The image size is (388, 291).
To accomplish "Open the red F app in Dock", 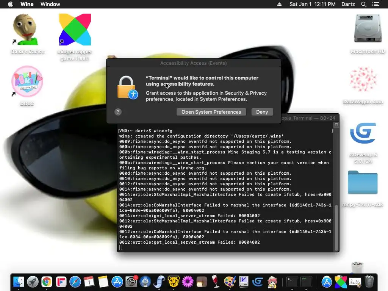I will tap(61, 282).
